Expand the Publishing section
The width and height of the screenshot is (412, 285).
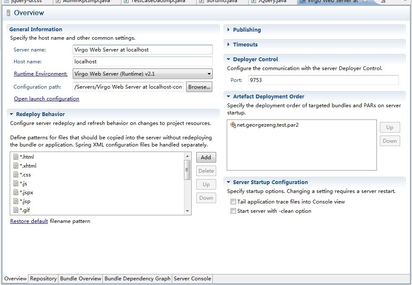[228, 30]
